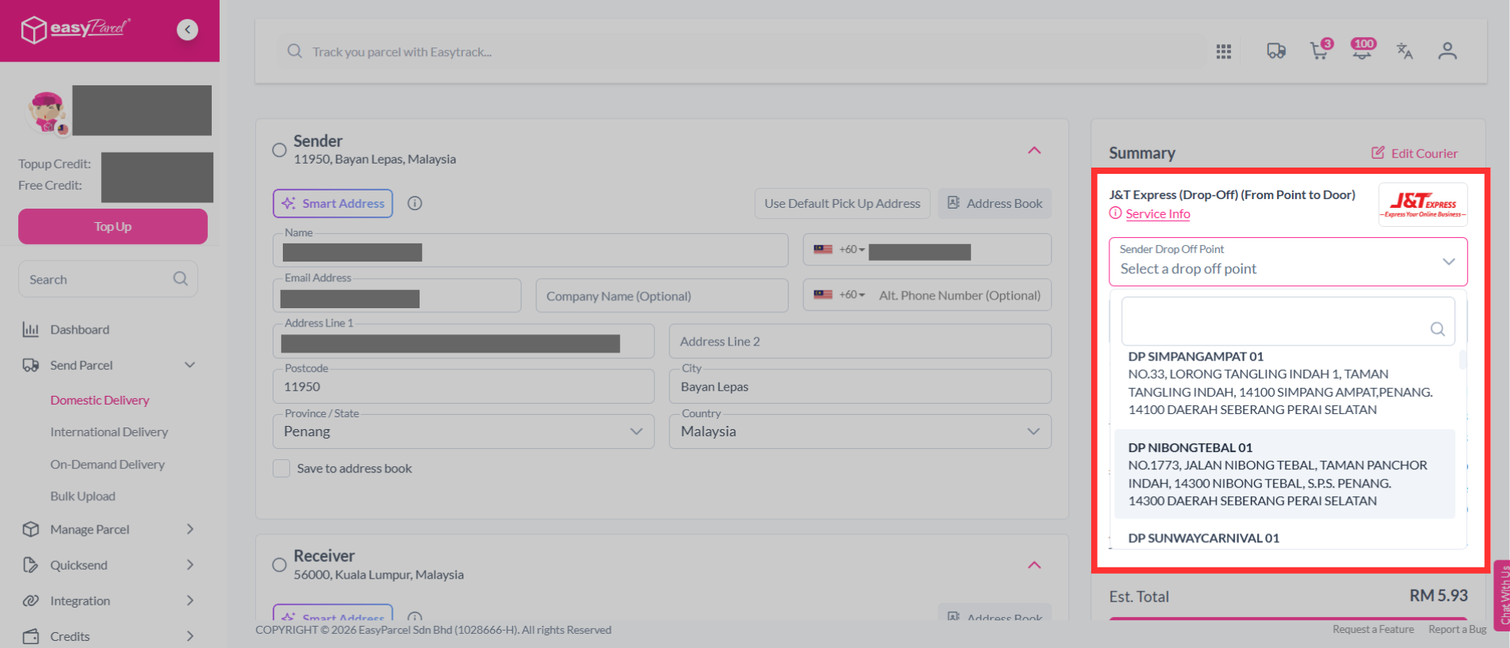Open notifications bell showing 100
This screenshot has width=1510, height=648.
click(x=1363, y=50)
